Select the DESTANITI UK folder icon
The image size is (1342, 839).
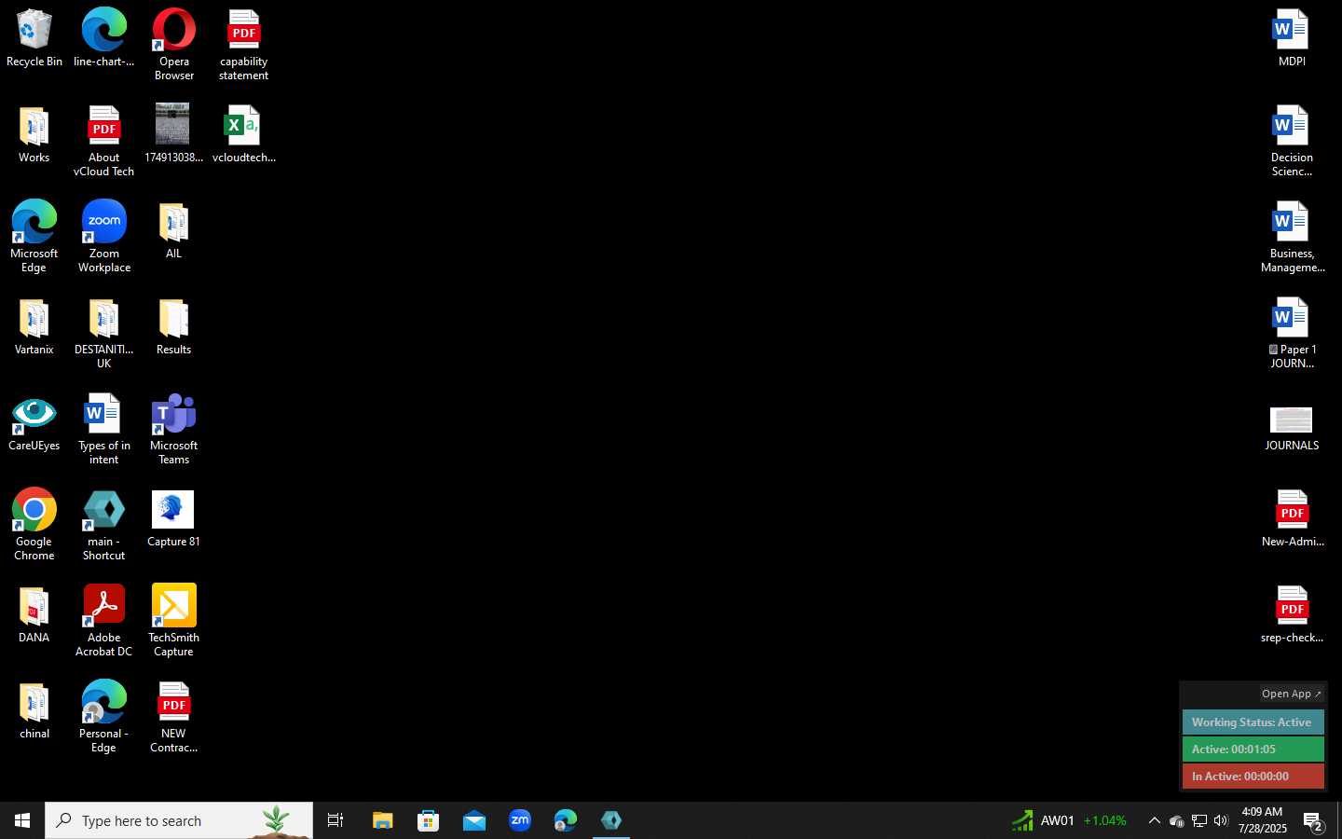click(x=104, y=334)
